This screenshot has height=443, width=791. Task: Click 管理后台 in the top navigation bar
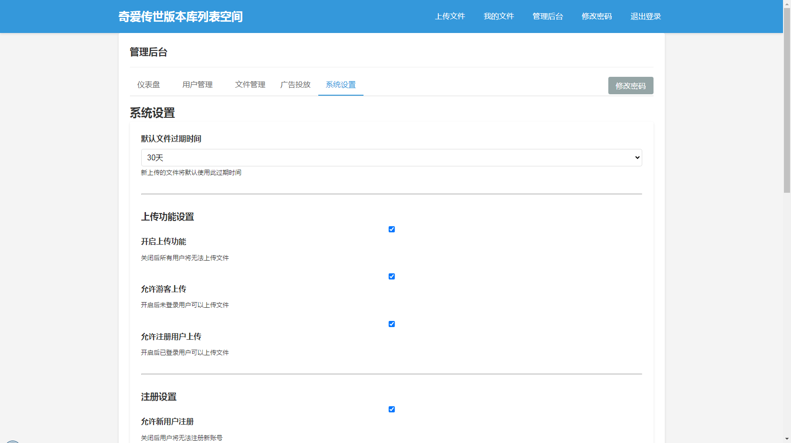click(x=548, y=16)
